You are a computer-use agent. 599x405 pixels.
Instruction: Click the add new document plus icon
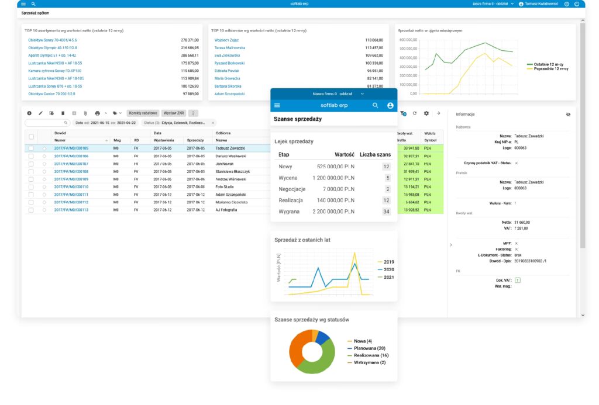click(29, 113)
